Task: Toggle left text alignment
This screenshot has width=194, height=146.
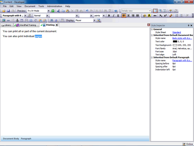Action: pyautogui.click(x=124, y=16)
